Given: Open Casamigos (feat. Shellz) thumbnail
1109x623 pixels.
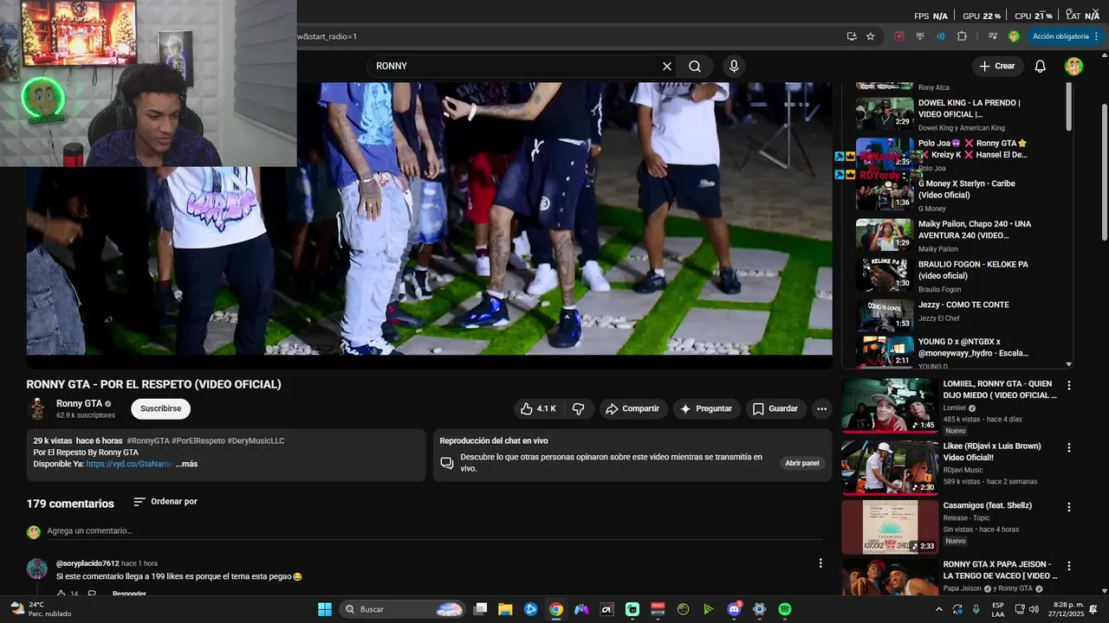Looking at the screenshot, I should (x=890, y=526).
